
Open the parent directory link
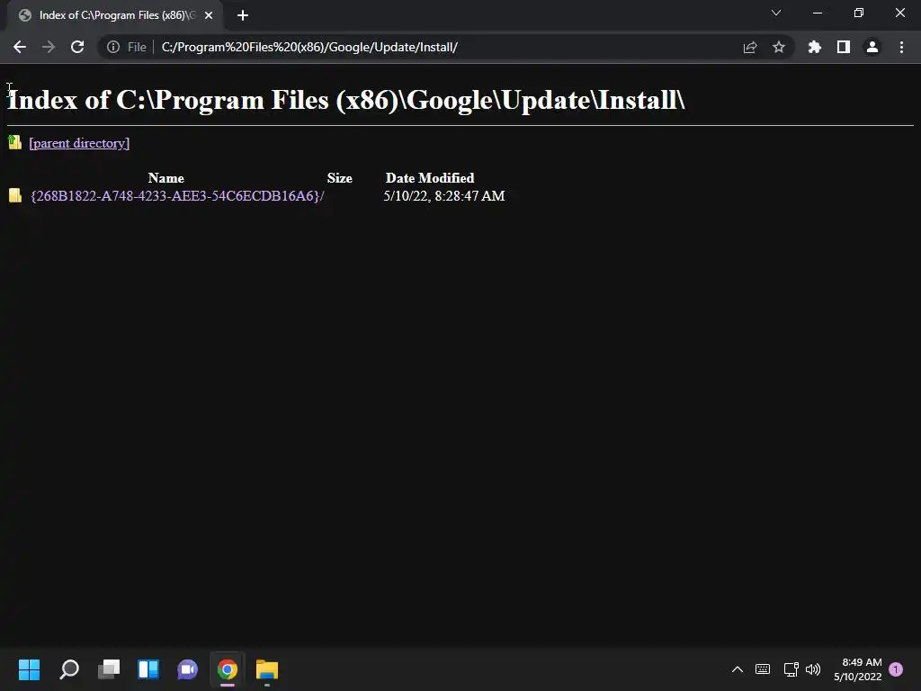click(x=79, y=143)
